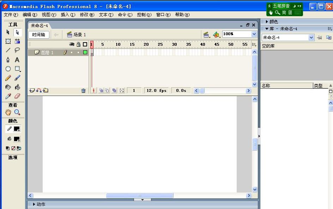The height and width of the screenshot is (209, 333).
Task: Select the Rectangle tool
Action: (x=17, y=69)
